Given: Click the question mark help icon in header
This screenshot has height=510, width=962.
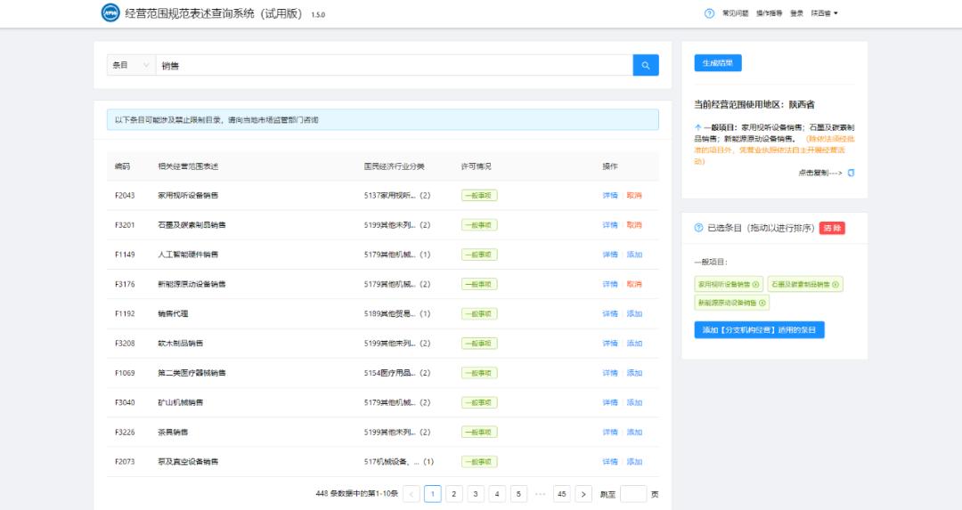Looking at the screenshot, I should click(x=709, y=13).
